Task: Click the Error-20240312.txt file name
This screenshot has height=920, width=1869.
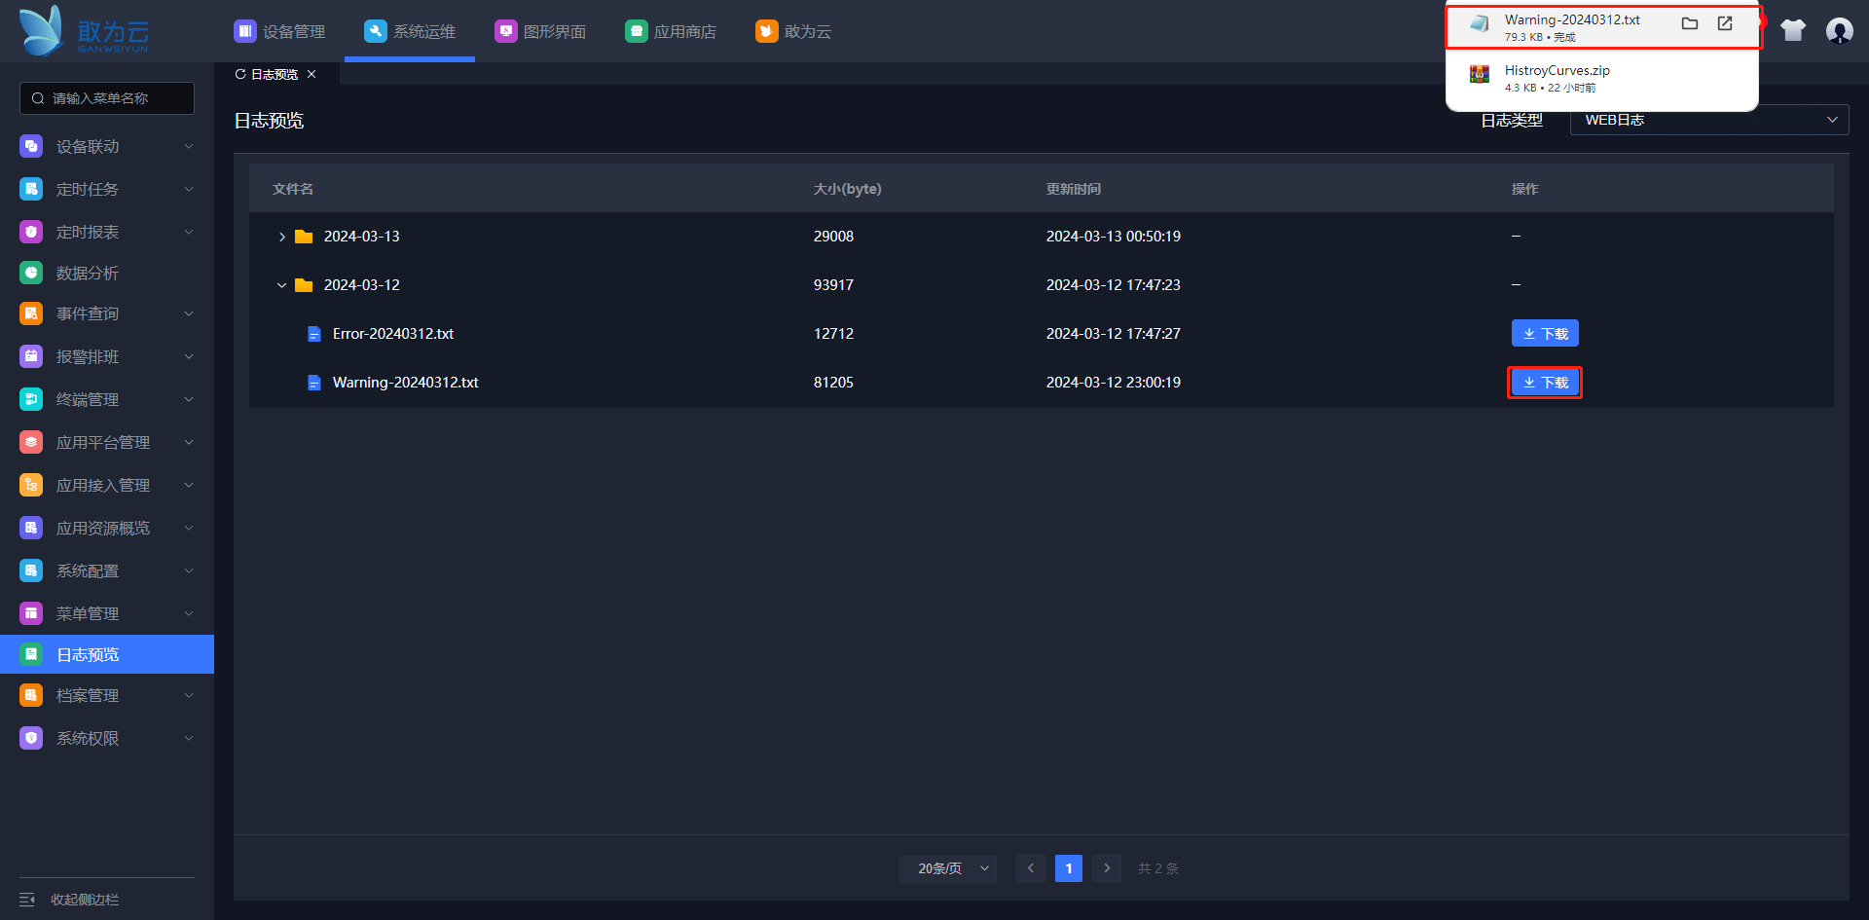Action: coord(393,333)
